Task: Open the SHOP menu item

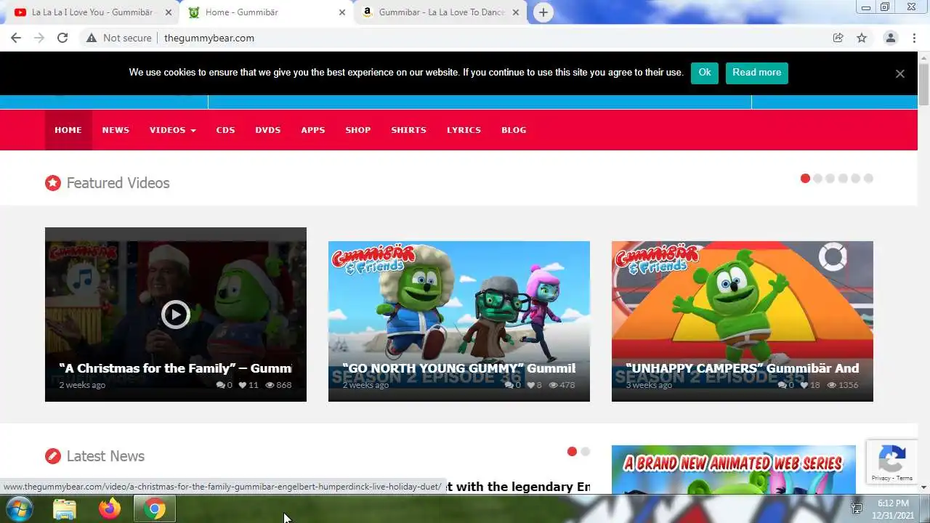Action: tap(358, 130)
